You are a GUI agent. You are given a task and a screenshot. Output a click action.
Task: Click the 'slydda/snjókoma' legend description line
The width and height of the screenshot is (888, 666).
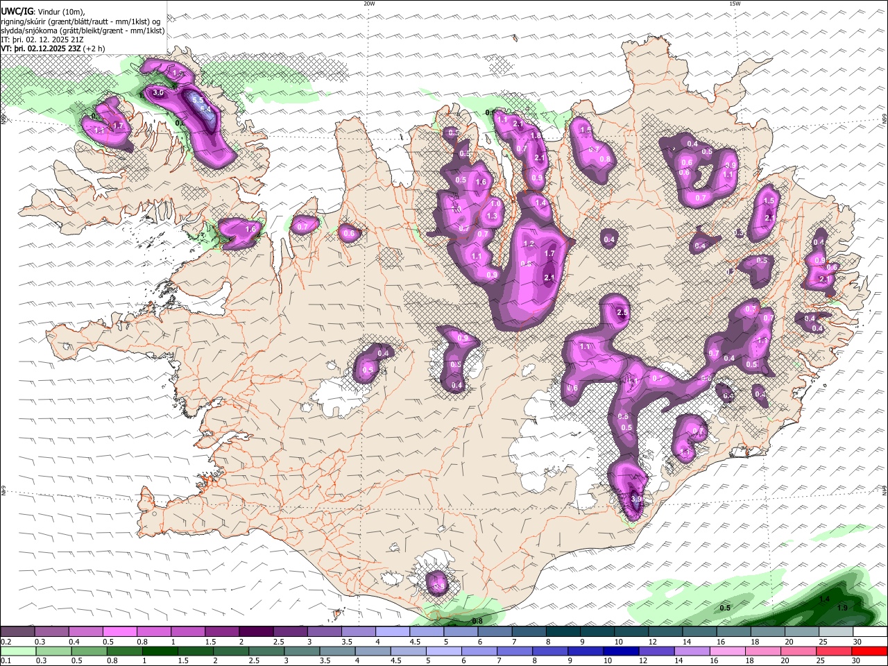(83, 31)
